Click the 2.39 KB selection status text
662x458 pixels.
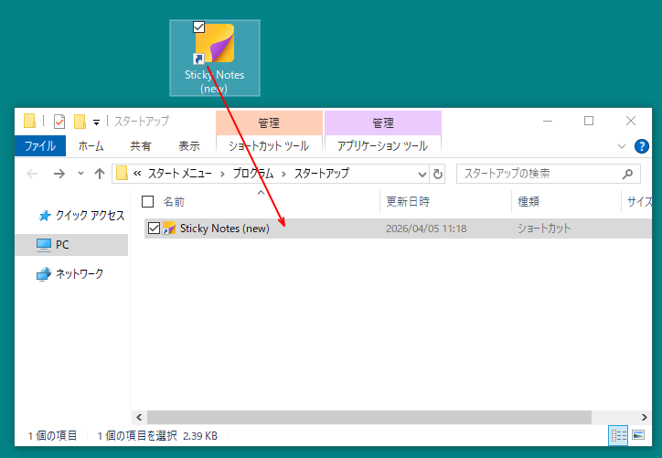[x=200, y=436]
